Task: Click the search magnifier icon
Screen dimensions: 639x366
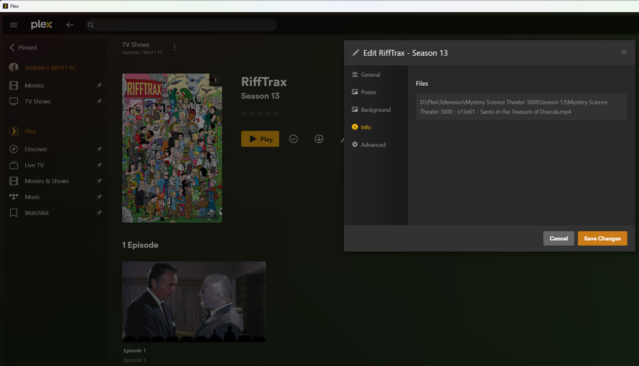Action: pyautogui.click(x=91, y=25)
